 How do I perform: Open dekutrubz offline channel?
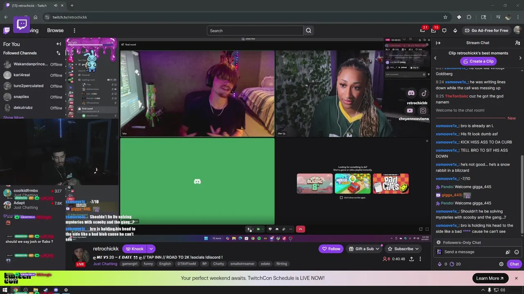33,108
